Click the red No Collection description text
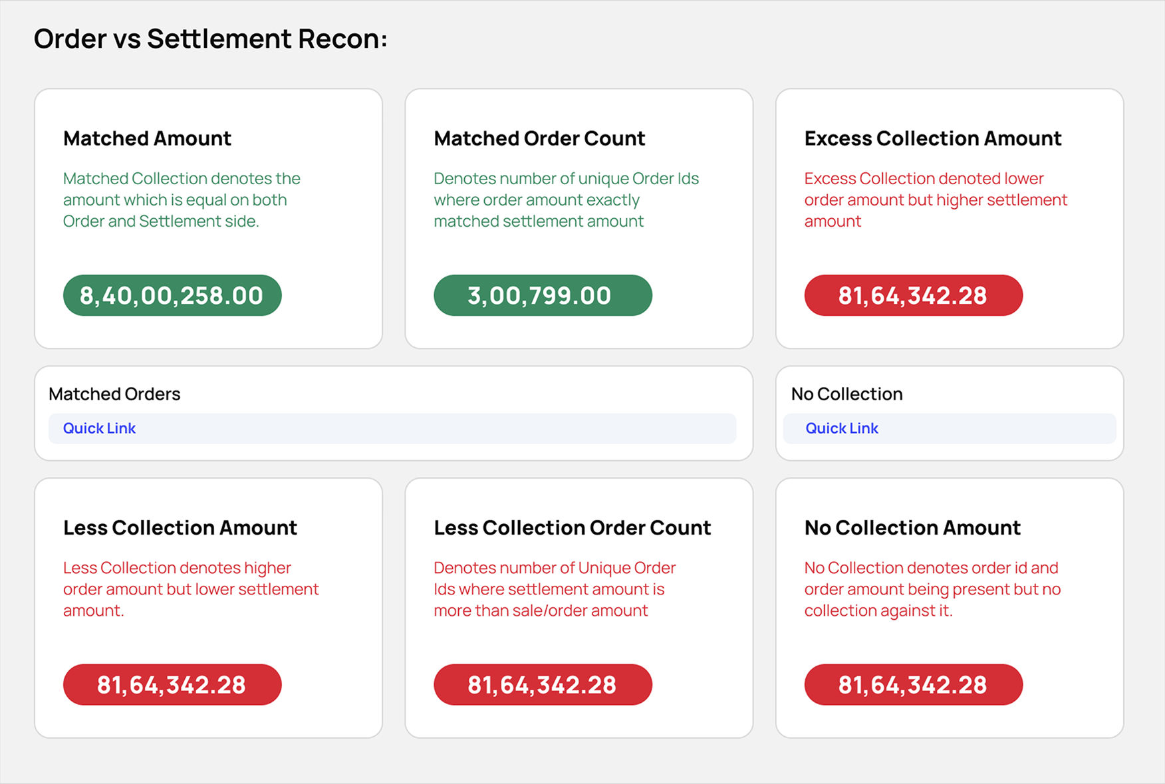This screenshot has height=784, width=1165. 932,588
